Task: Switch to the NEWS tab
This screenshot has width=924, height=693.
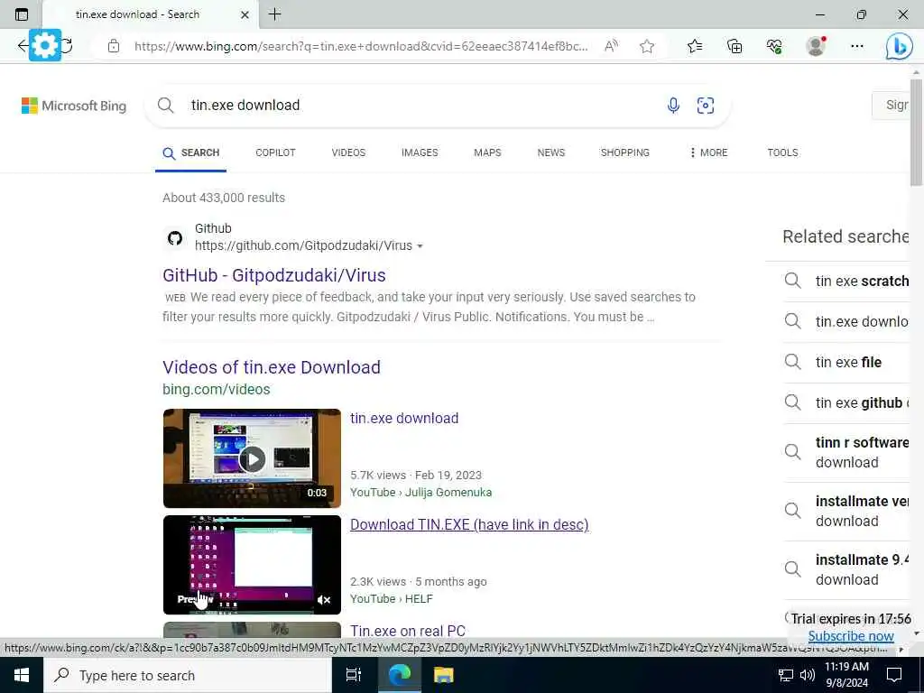Action: coord(551,152)
